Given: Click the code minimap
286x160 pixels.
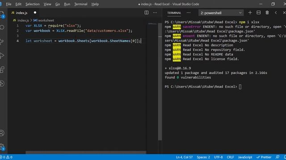Looking at the screenshot, I should [x=153, y=24].
